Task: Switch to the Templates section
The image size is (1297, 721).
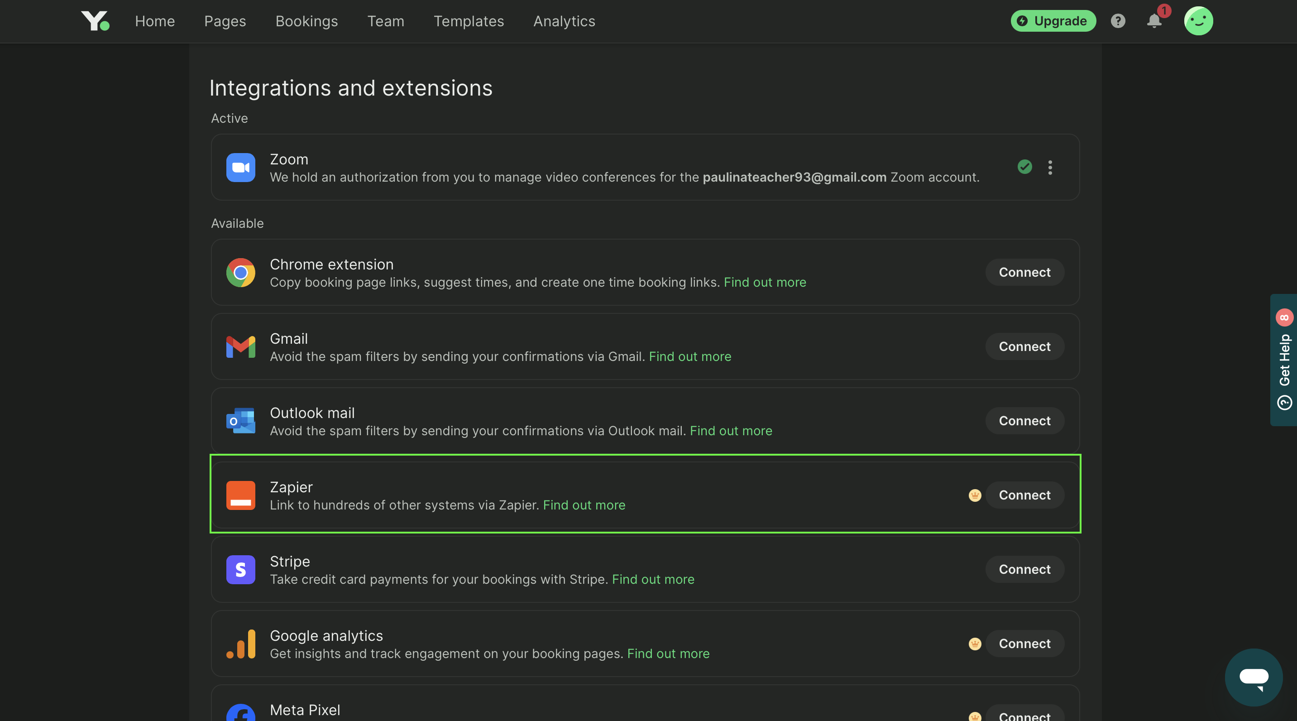Action: pos(468,21)
